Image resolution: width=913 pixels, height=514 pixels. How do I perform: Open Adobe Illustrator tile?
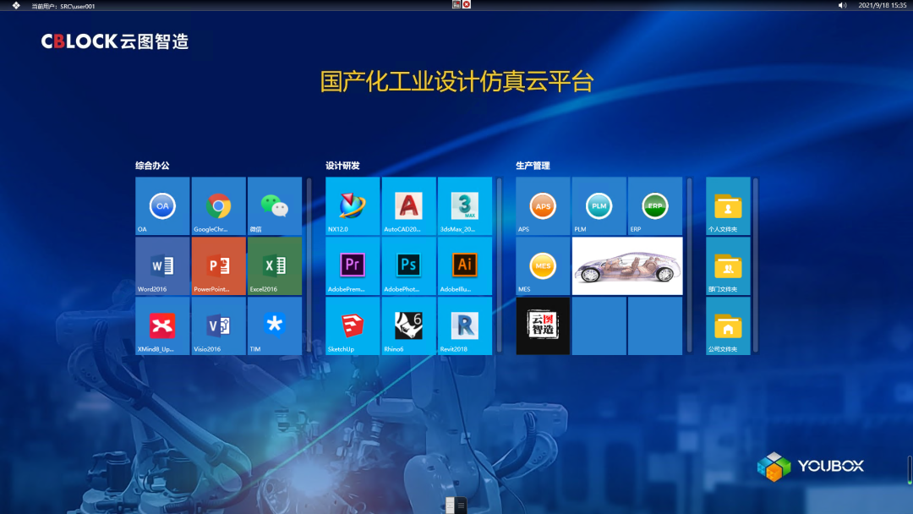[465, 266]
